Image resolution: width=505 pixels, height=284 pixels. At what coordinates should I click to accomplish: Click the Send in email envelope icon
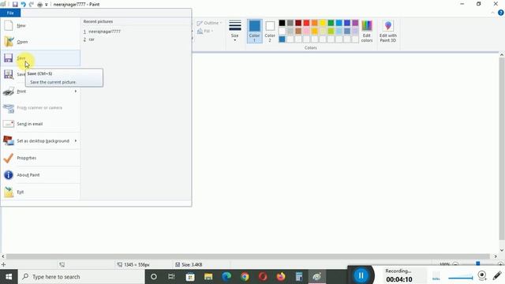click(x=9, y=124)
